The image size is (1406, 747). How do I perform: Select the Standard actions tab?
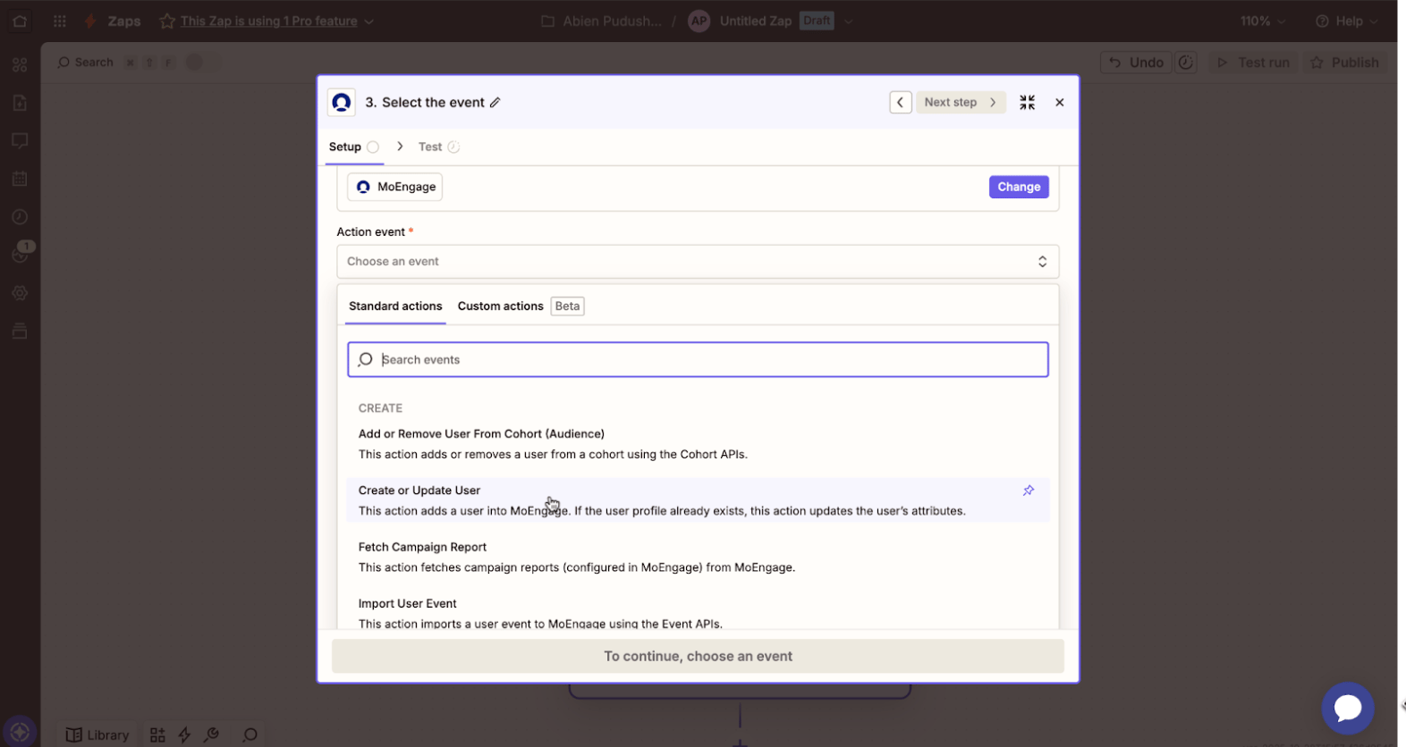395,306
